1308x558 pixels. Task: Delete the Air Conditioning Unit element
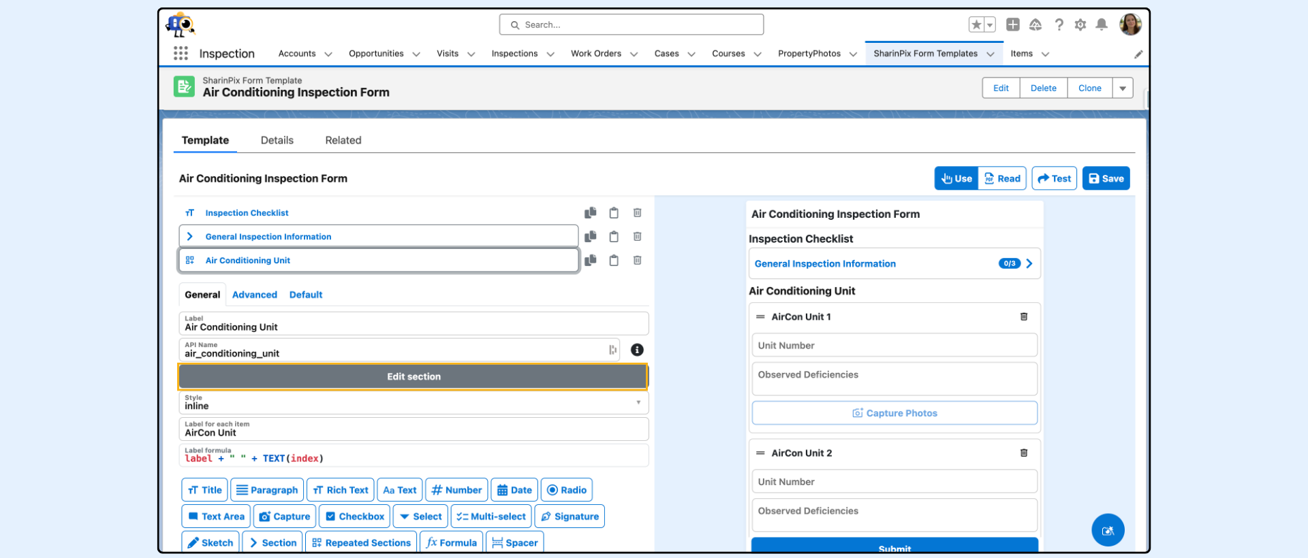tap(637, 261)
